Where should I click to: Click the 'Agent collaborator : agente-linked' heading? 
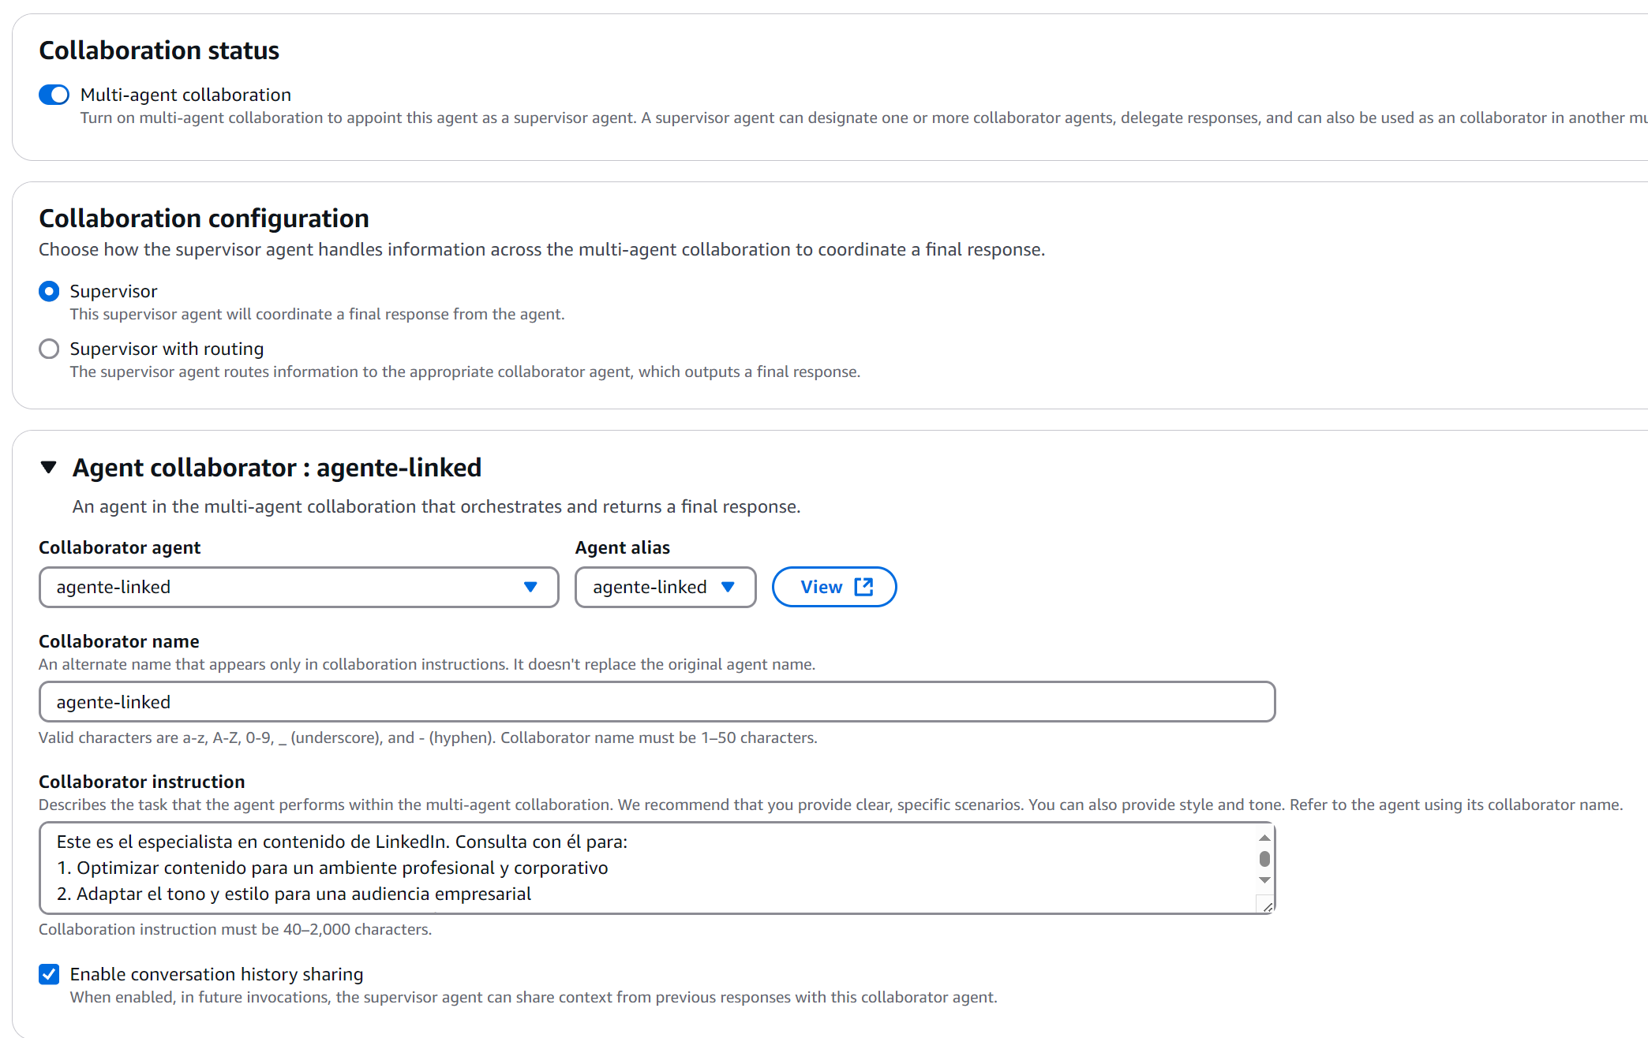tap(276, 468)
